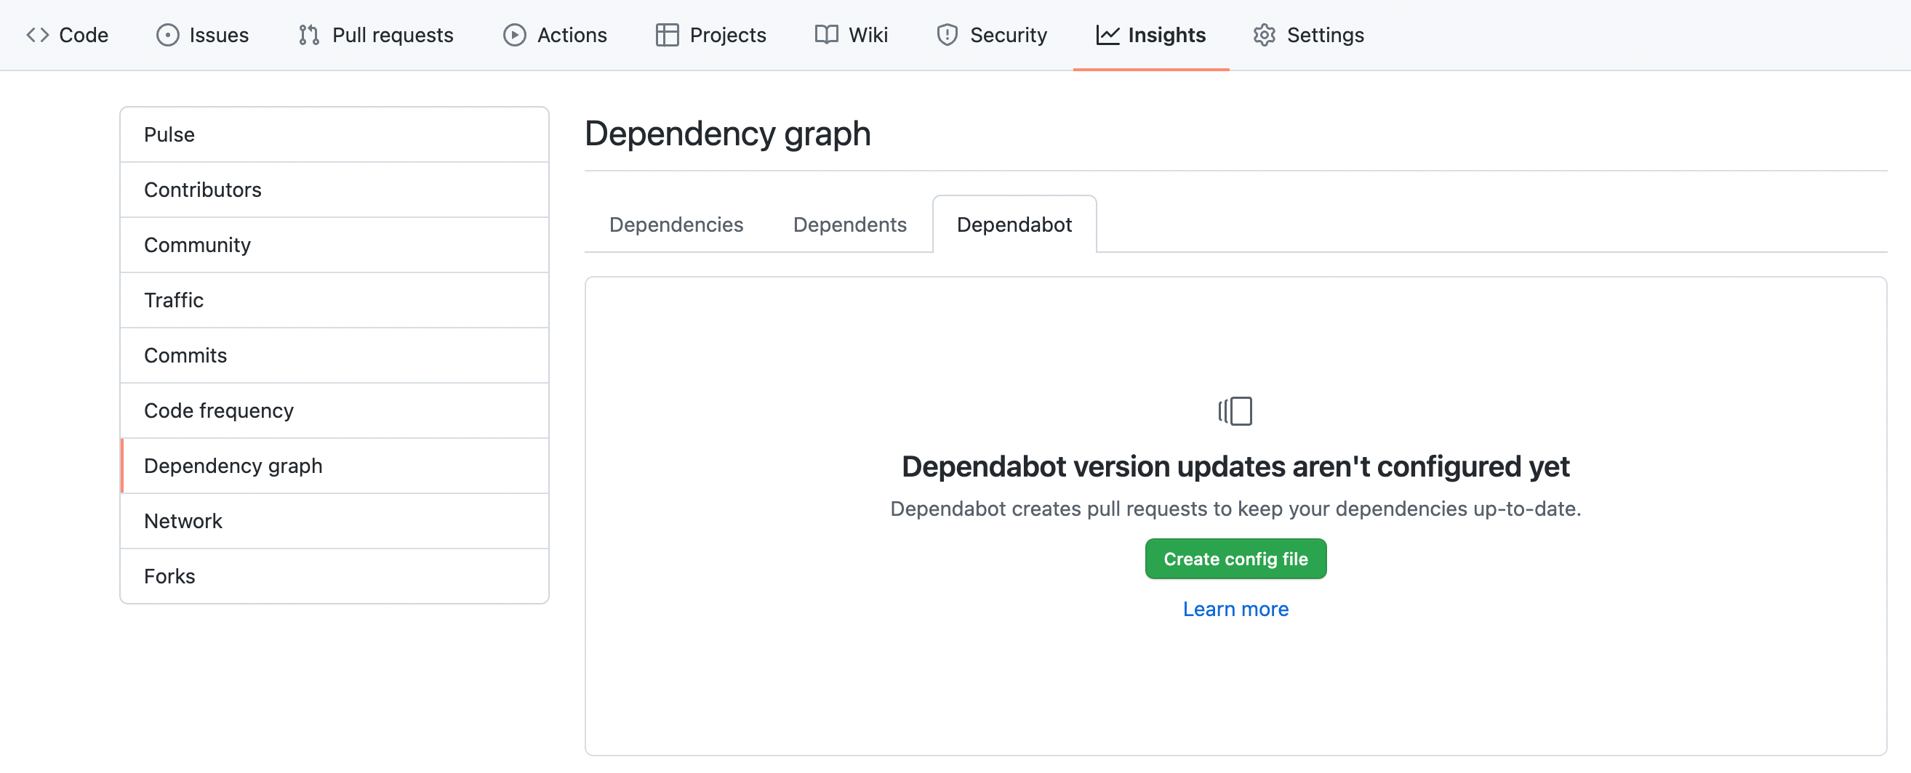
Task: Select the Insights tab label
Action: tap(1167, 35)
